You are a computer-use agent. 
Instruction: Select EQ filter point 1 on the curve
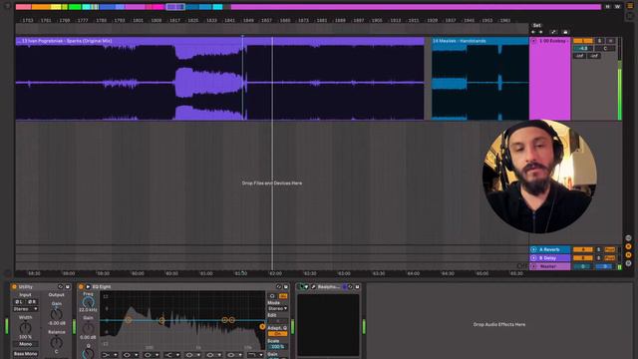(x=129, y=320)
